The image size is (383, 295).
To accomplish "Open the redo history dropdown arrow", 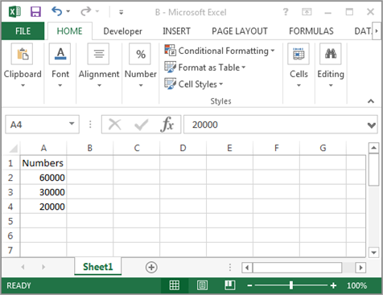I will [x=97, y=11].
